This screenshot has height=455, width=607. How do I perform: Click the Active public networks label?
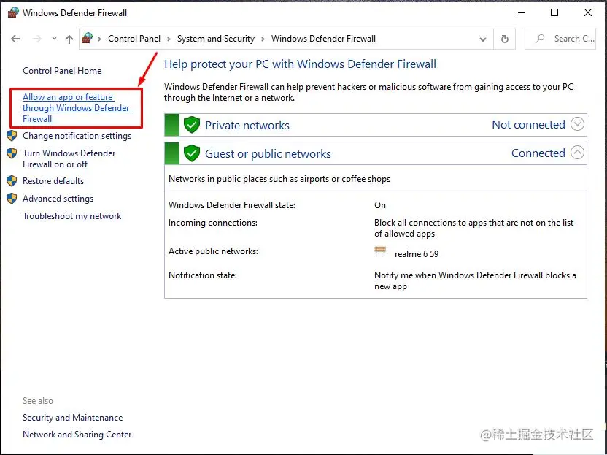point(213,251)
